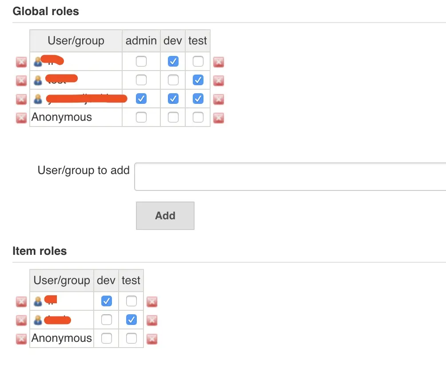Check dev role for Anonymous in Global roles

click(x=173, y=117)
